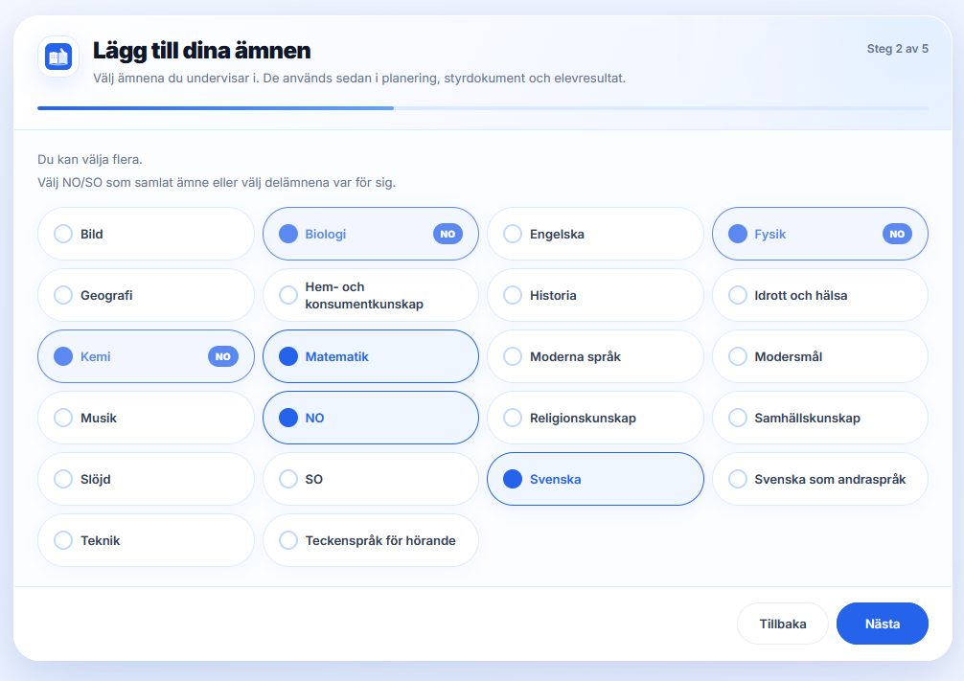
Task: Click the 'Du kan välja flera.' hint
Action: 90,159
